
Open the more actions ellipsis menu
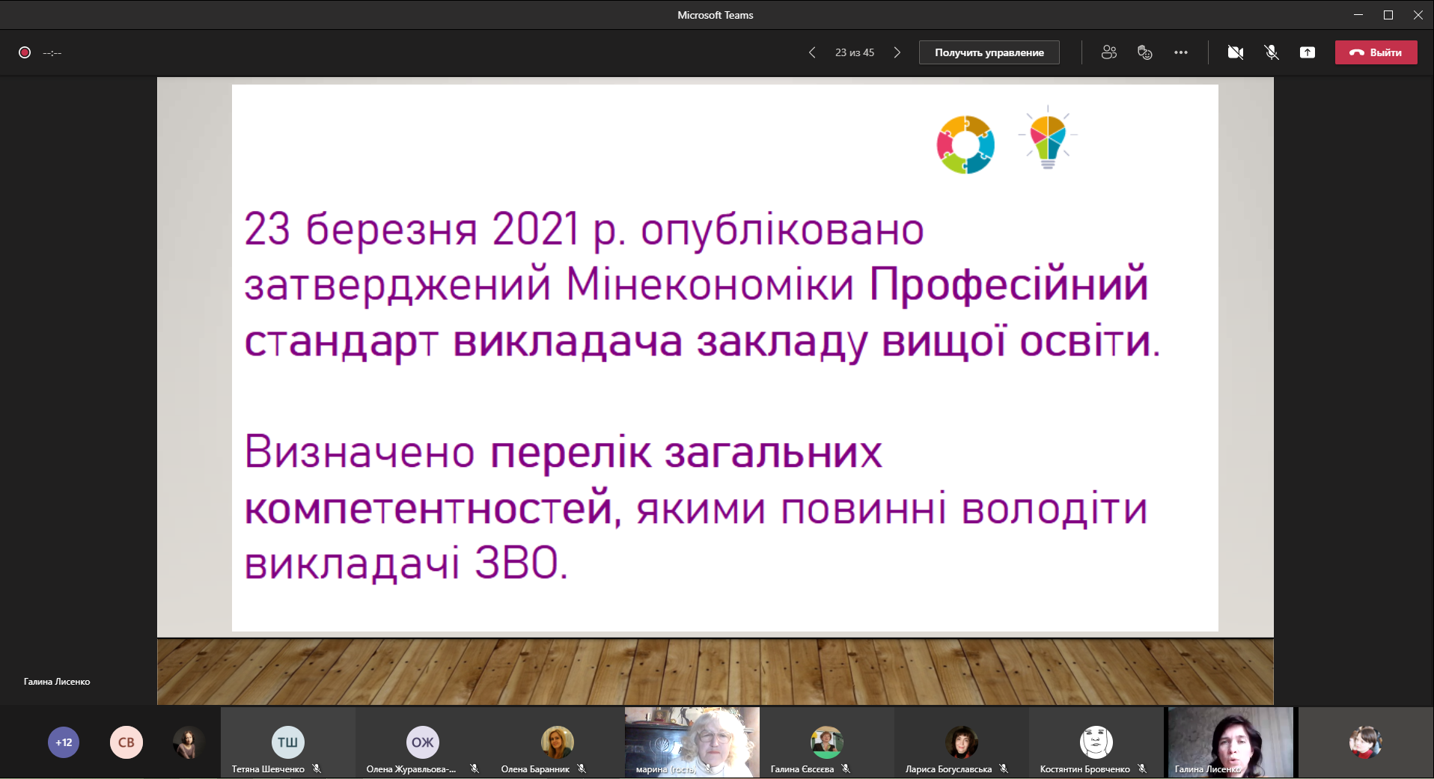[1180, 52]
